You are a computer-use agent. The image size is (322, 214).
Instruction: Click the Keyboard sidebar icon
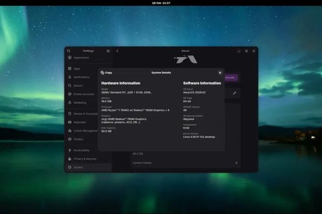point(70,123)
